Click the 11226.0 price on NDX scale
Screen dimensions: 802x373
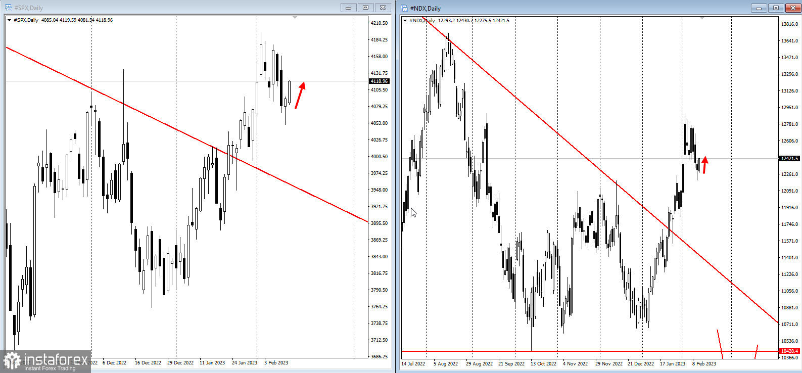pos(789,274)
